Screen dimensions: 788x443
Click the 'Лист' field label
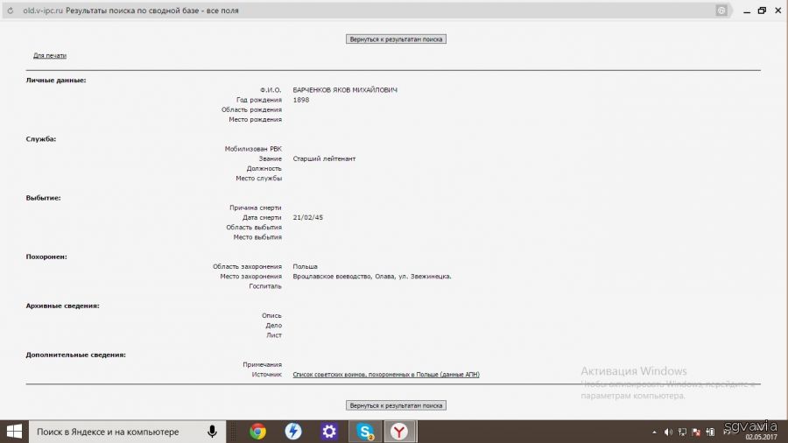coord(274,335)
